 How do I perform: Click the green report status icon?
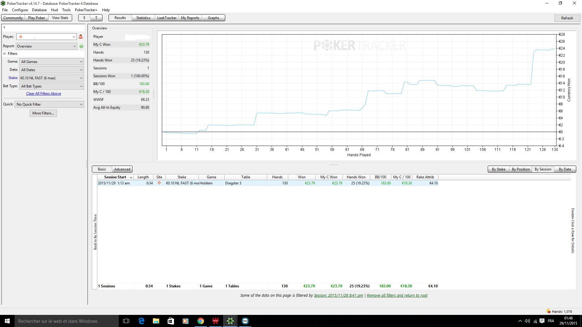pyautogui.click(x=81, y=46)
